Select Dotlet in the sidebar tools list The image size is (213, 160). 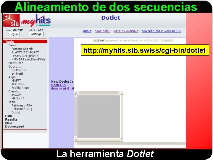pyautogui.click(x=16, y=112)
